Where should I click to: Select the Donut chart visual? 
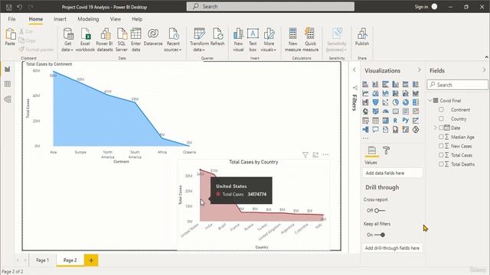point(405,102)
